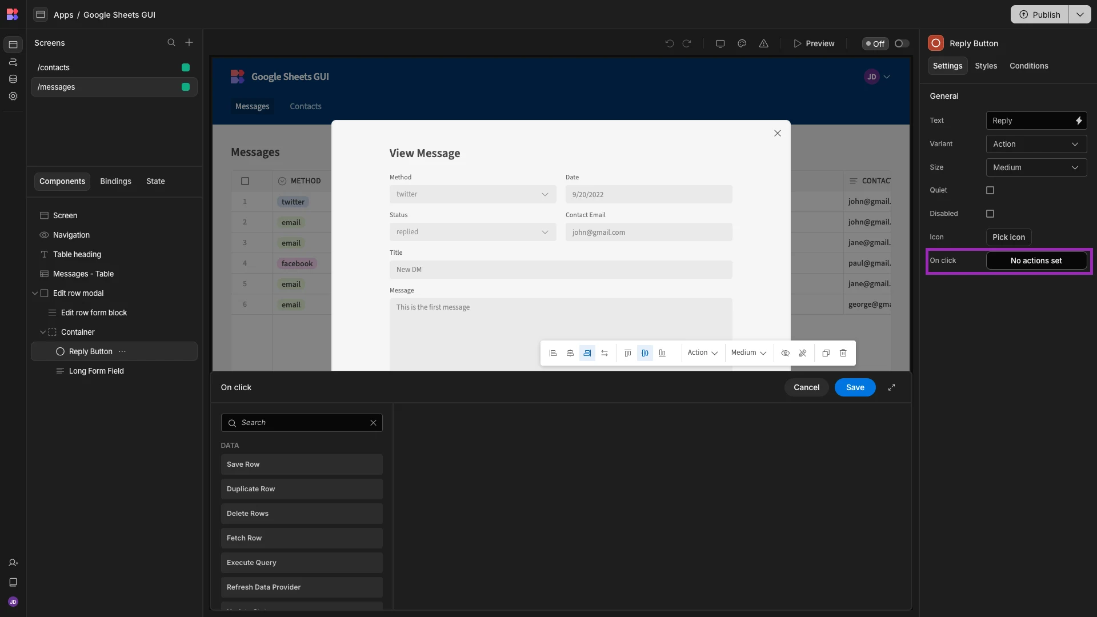Toggle the Disabled checkbox
1097x617 pixels.
(x=990, y=214)
